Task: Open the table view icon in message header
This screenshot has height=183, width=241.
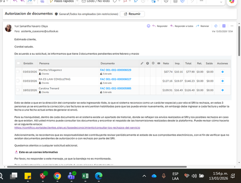Action: (x=224, y=26)
